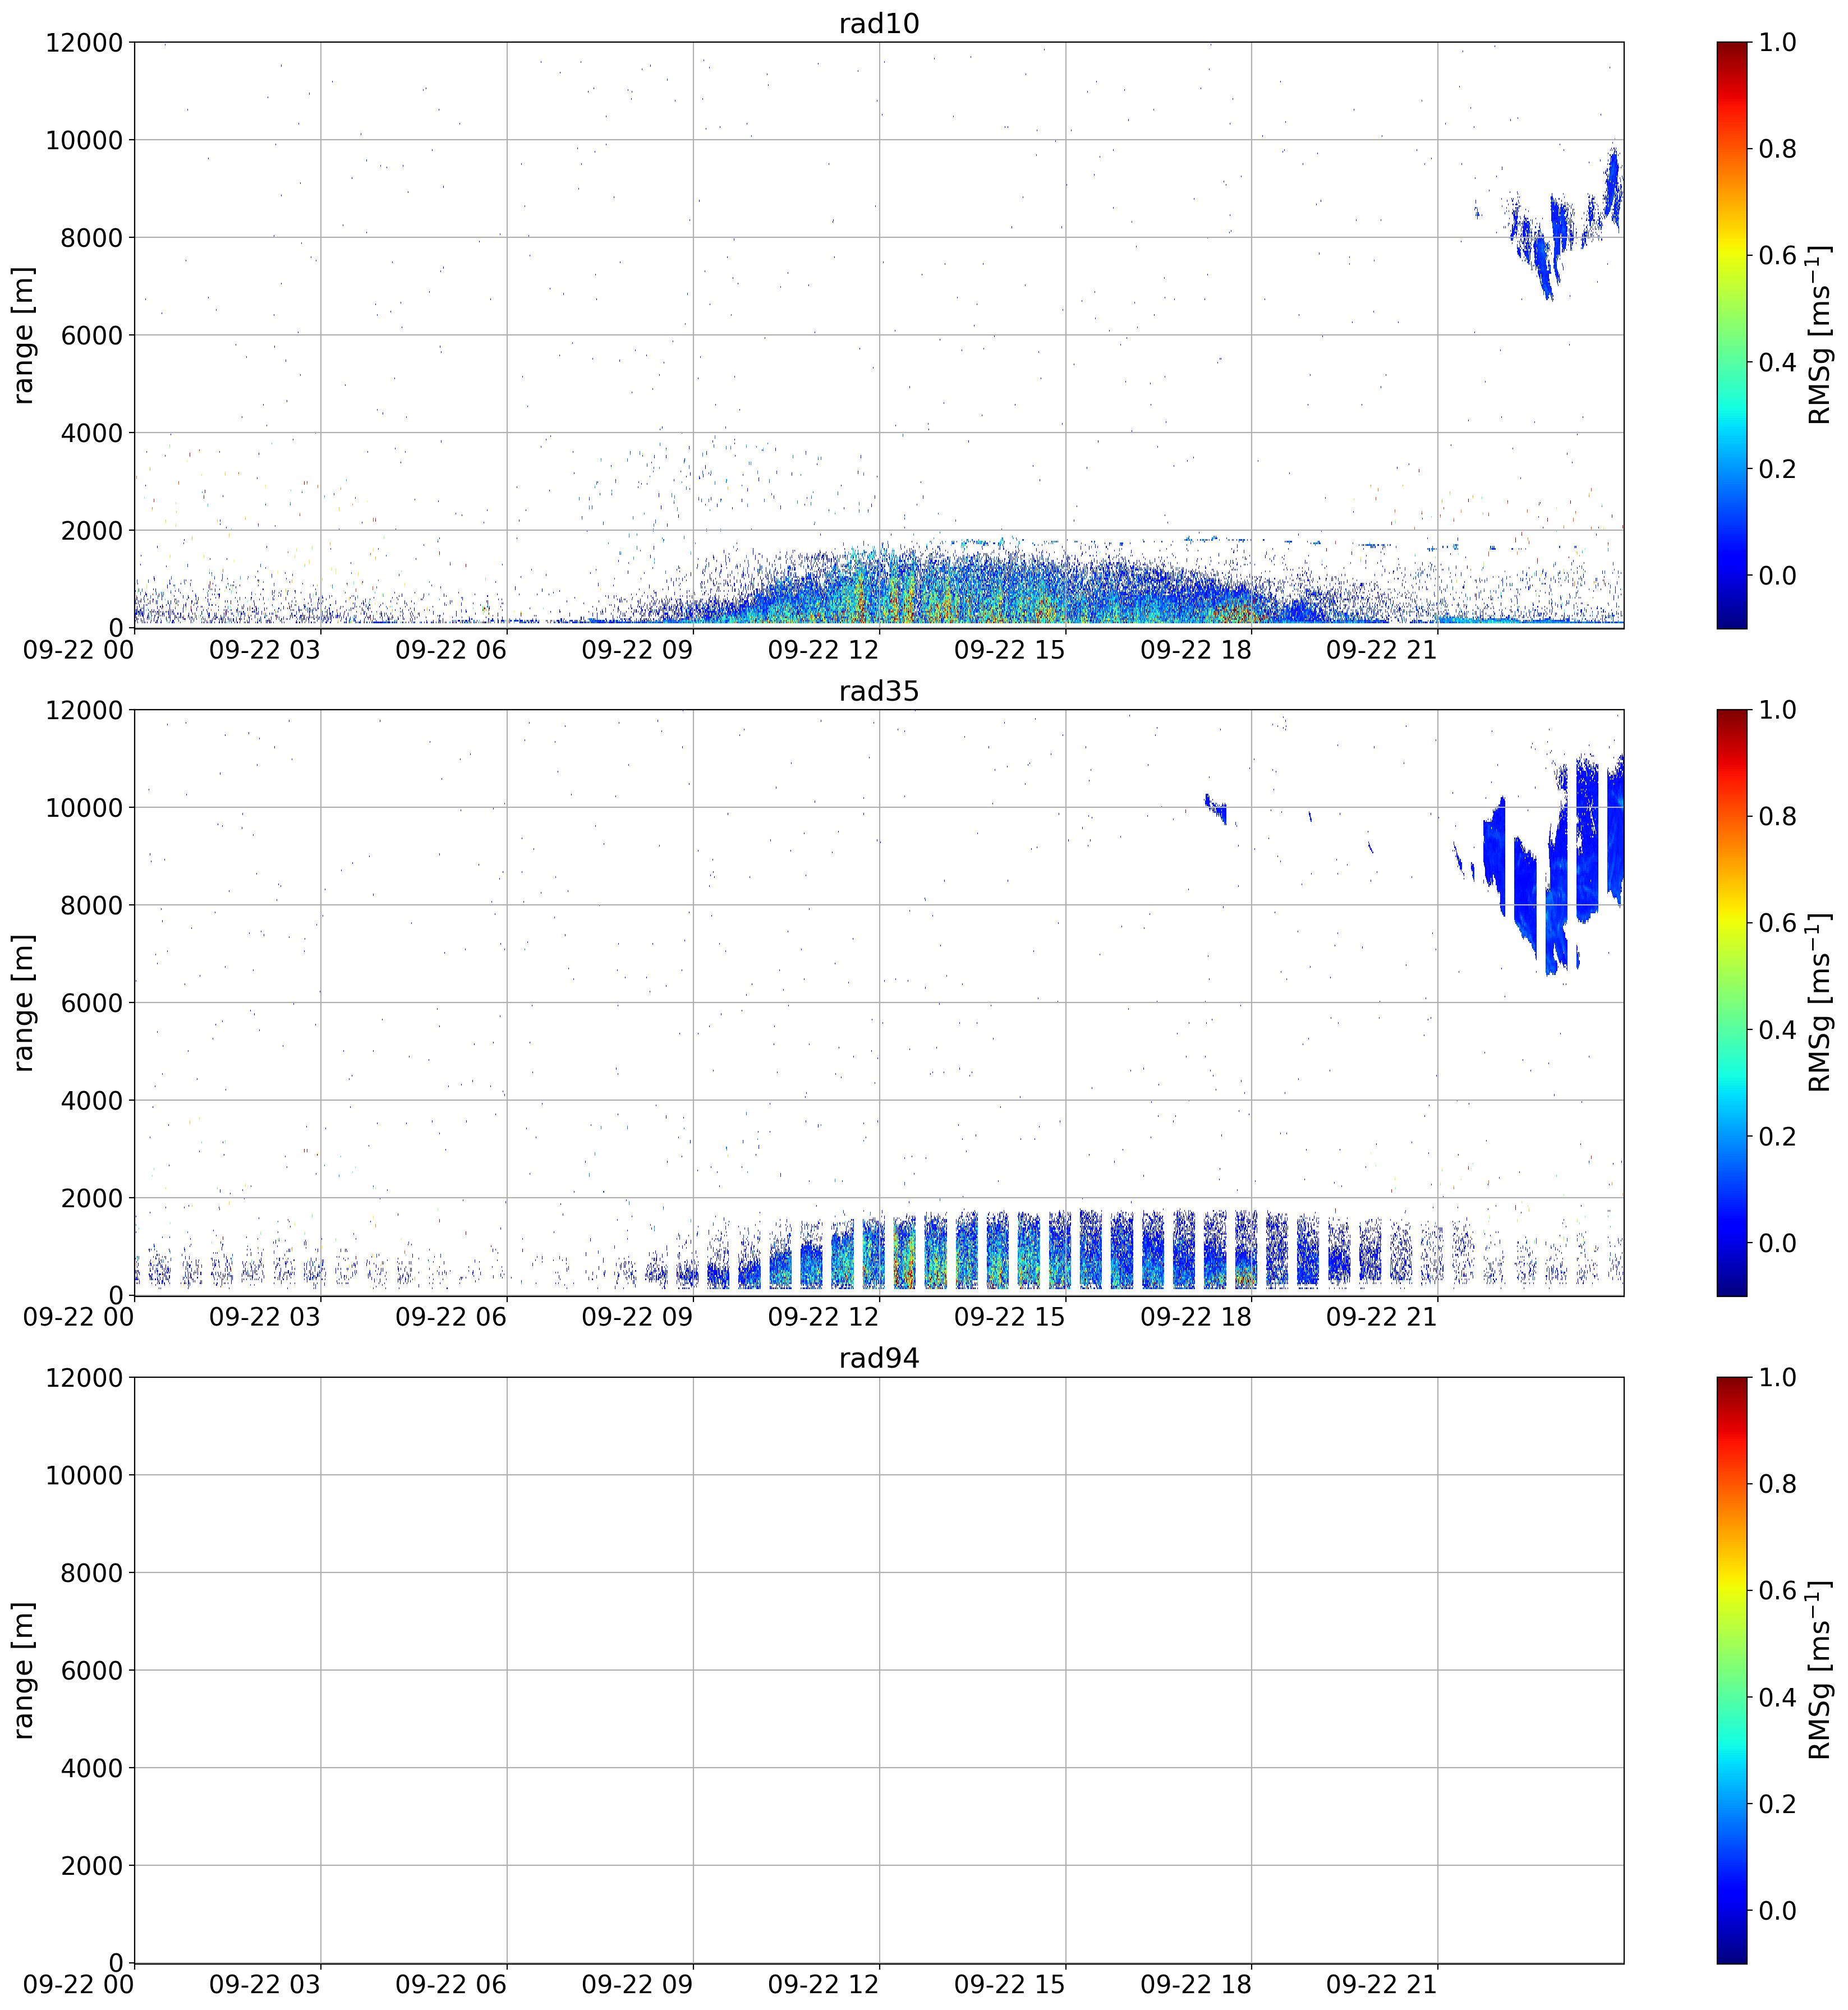
Task: Click the '0.0' tick on rad35's colorbar
Action: tap(1778, 1243)
